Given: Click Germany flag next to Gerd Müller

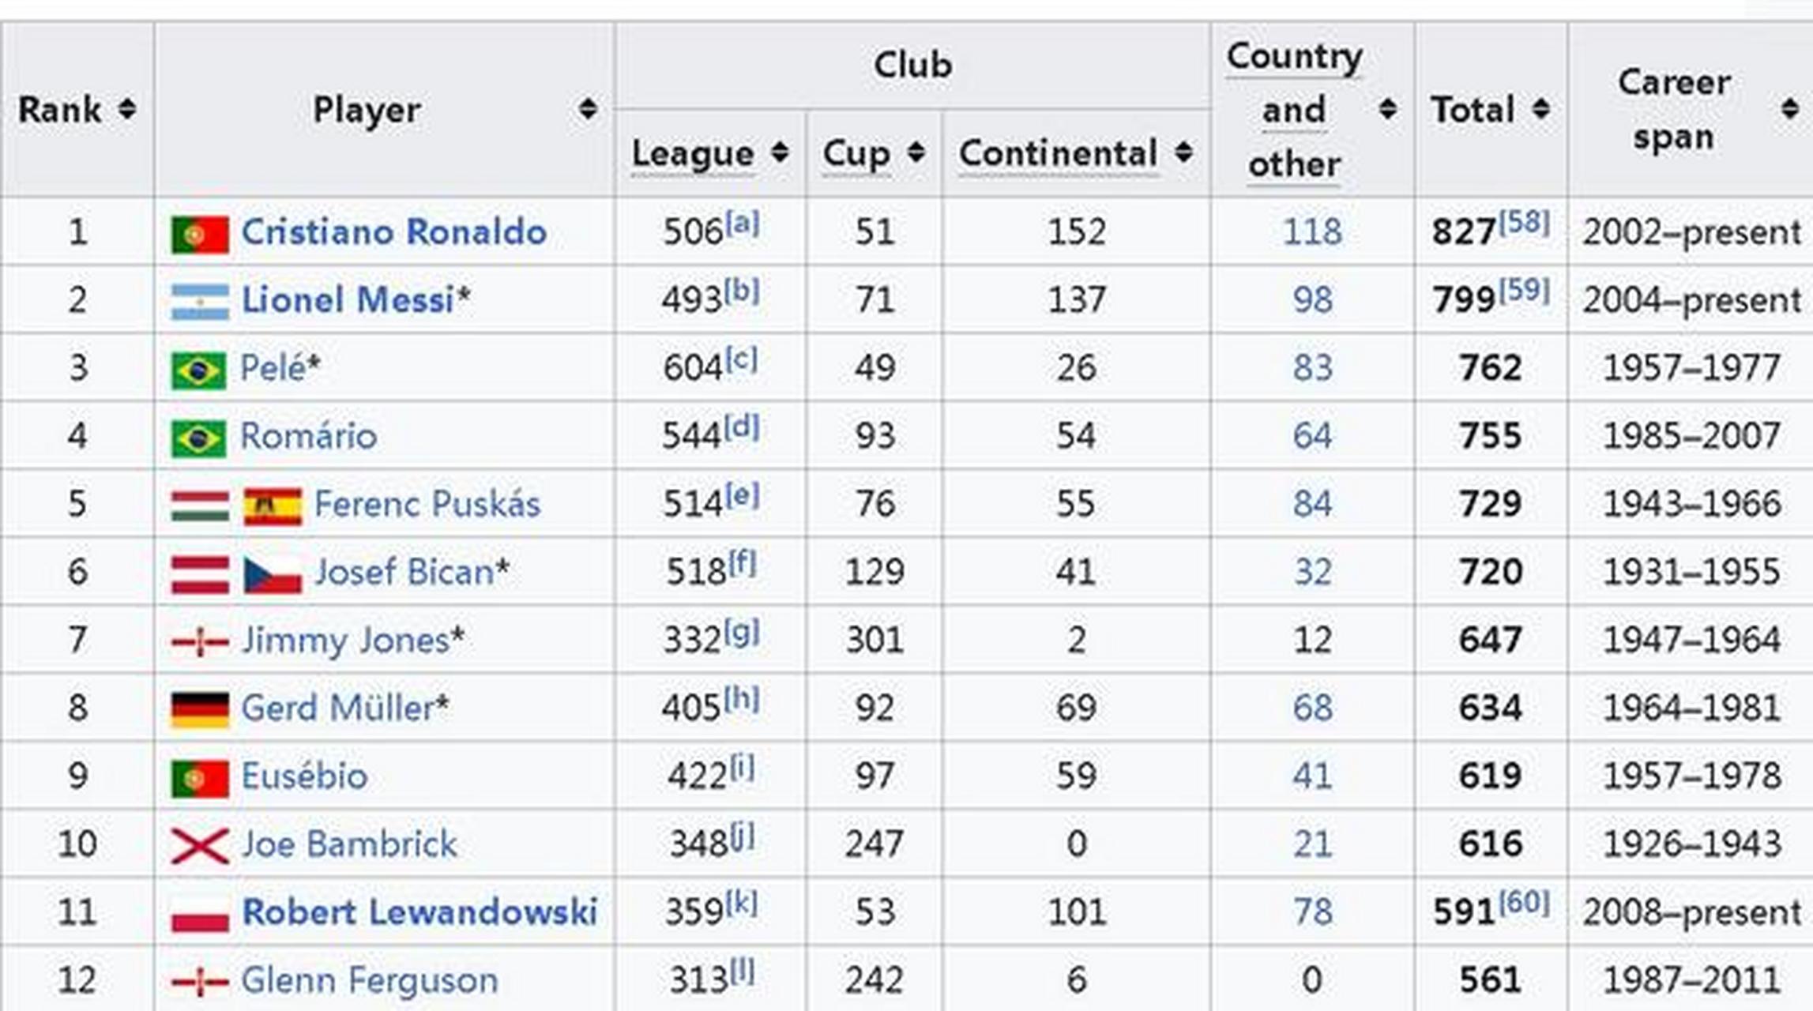Looking at the screenshot, I should coord(200,710).
